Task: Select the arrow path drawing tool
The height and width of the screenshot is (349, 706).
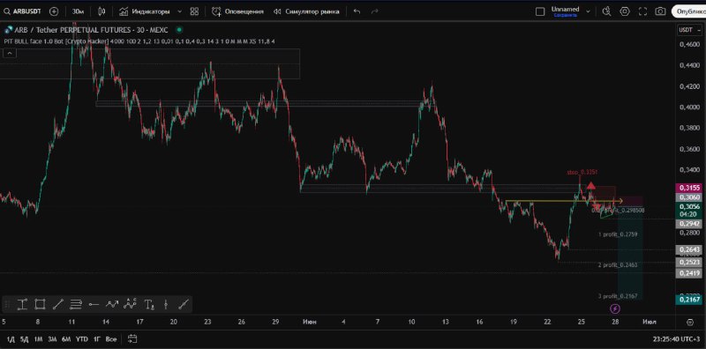Action: click(112, 304)
